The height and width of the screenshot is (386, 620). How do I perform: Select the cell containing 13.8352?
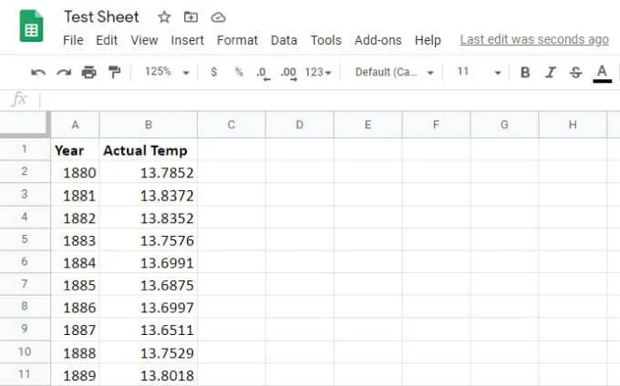149,217
